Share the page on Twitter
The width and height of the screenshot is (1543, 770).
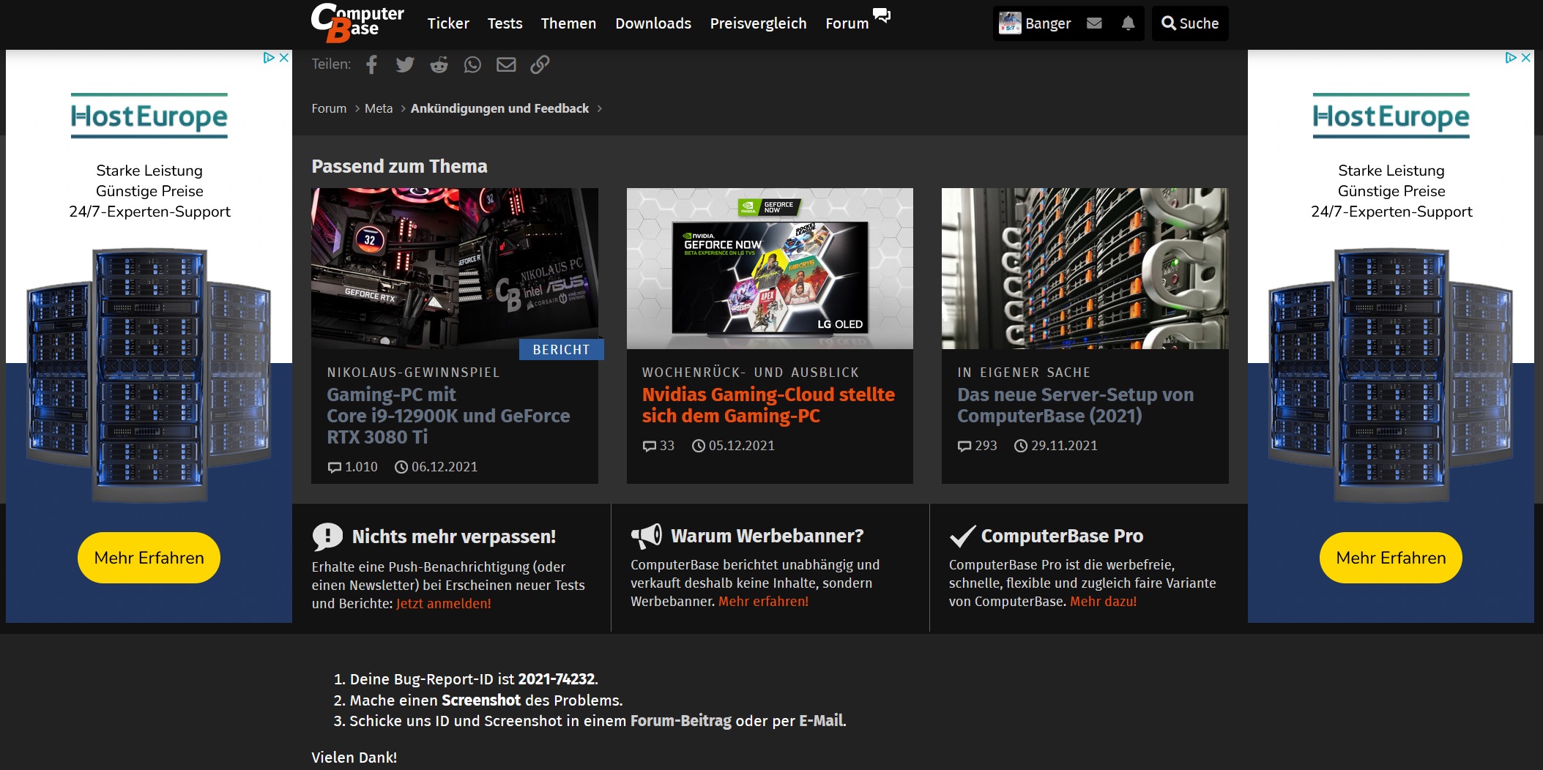pyautogui.click(x=405, y=64)
